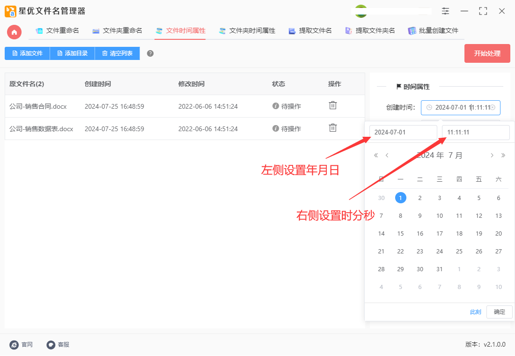This screenshot has width=515, height=356.
Task: Click the 修改时间 column header
Action: click(x=191, y=84)
